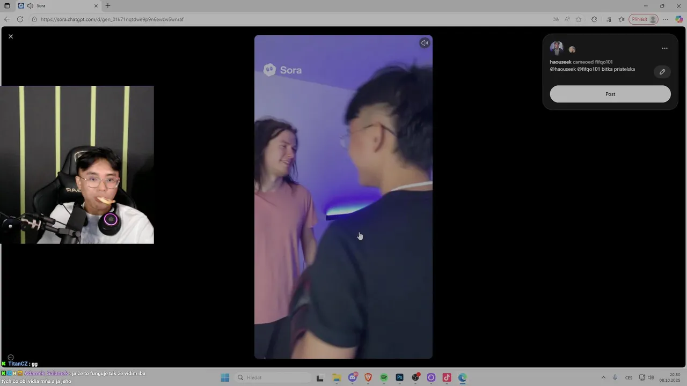
Task: Reload the page with the refresh icon
Action: 20,19
